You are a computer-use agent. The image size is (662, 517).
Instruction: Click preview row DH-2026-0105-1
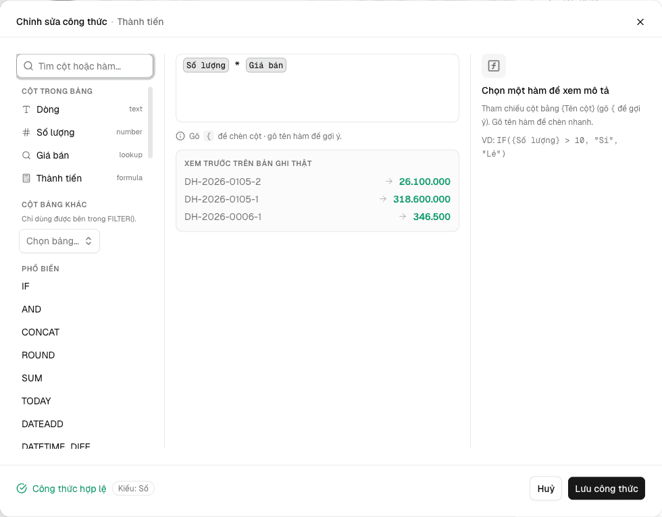317,199
